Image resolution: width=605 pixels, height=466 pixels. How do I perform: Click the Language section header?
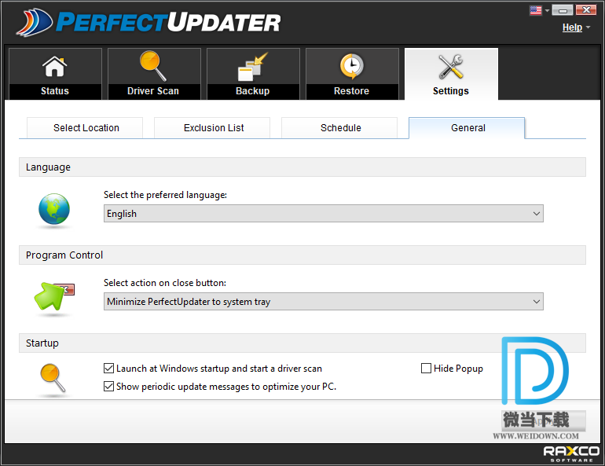click(x=302, y=167)
